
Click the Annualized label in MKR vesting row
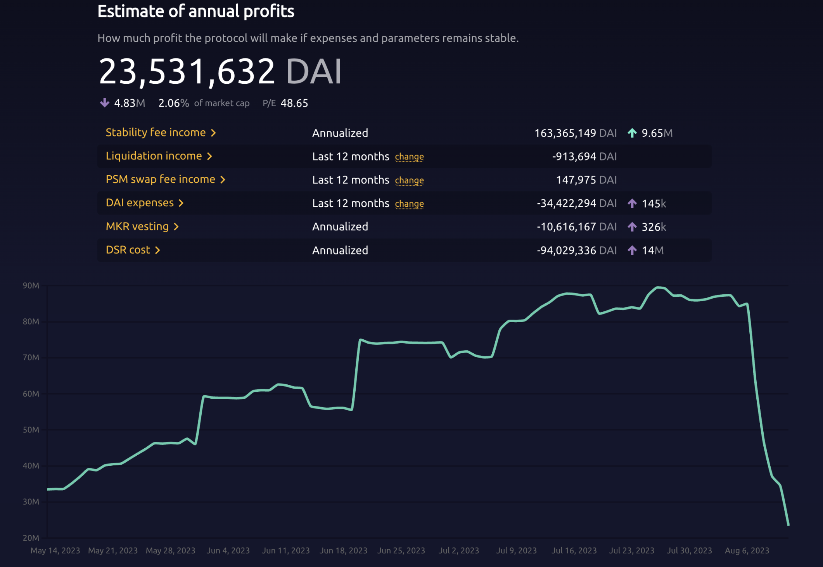[x=340, y=226]
